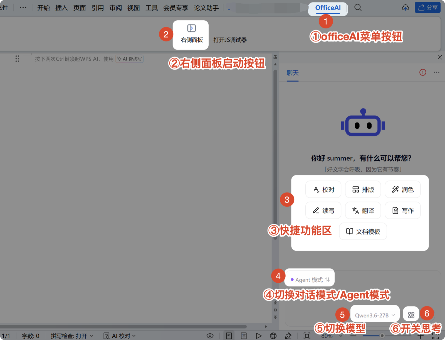Click the scroll-up arrow of the document
The width and height of the screenshot is (445, 340).
tap(275, 64)
